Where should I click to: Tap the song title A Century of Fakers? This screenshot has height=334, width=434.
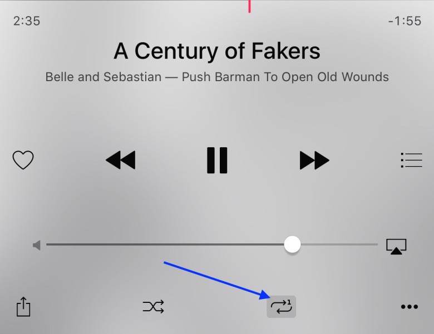pyautogui.click(x=217, y=51)
